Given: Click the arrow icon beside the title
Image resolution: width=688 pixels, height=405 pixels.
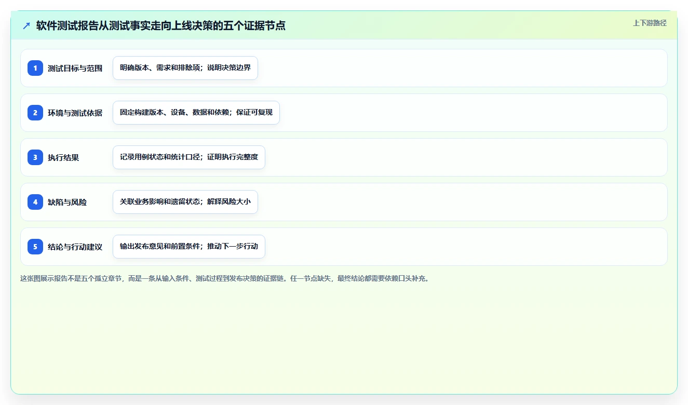Looking at the screenshot, I should [26, 26].
